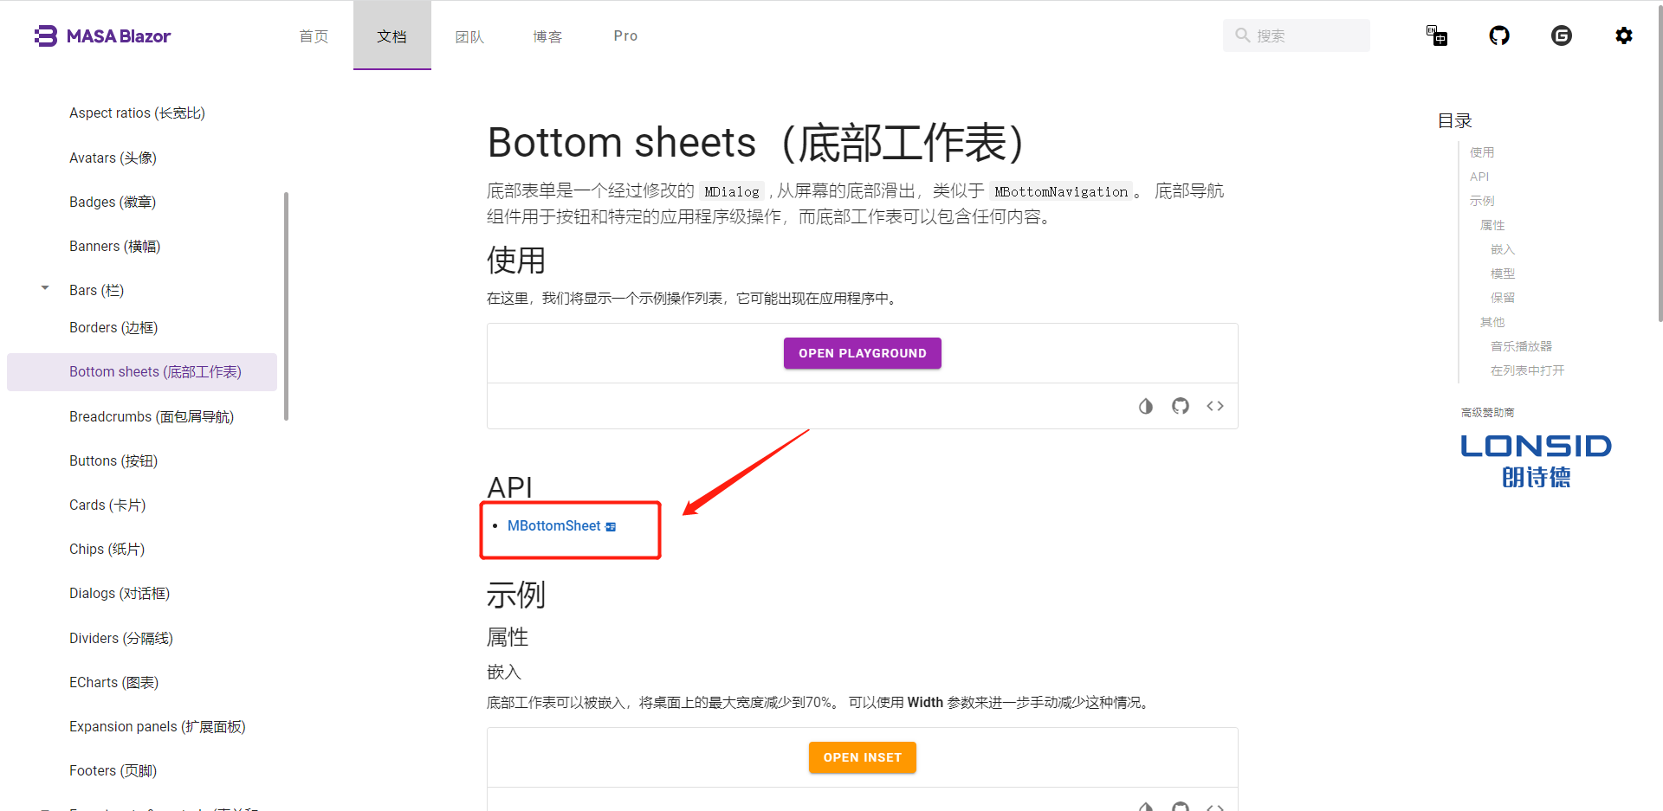Image resolution: width=1663 pixels, height=811 pixels.
Task: Expand the Bars (栏) sidebar group
Action: [45, 288]
